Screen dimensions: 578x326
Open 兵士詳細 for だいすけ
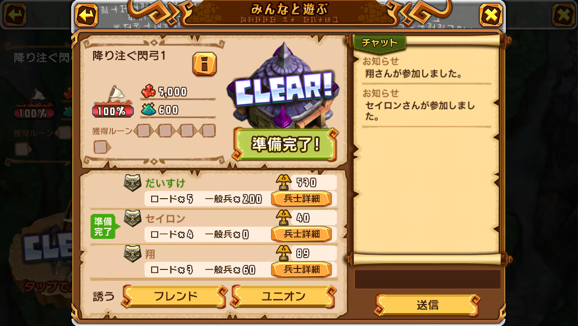coord(302,199)
